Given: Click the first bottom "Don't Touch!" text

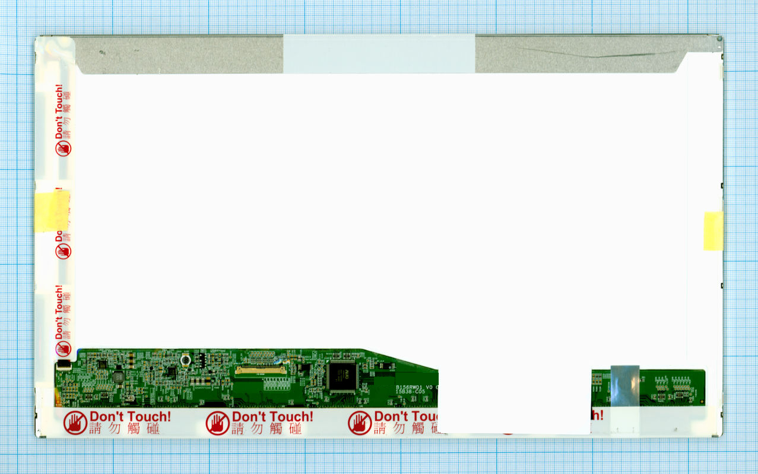Looking at the screenshot, I should click(x=130, y=417).
